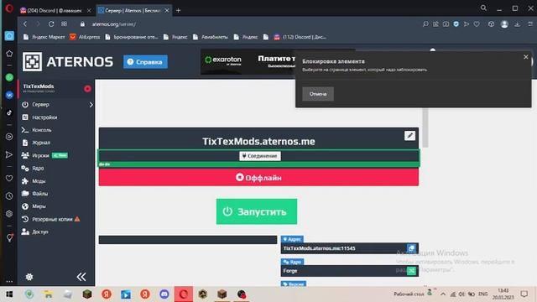
Task: Select the Сервер | Aternos browser tab
Action: [x=129, y=11]
